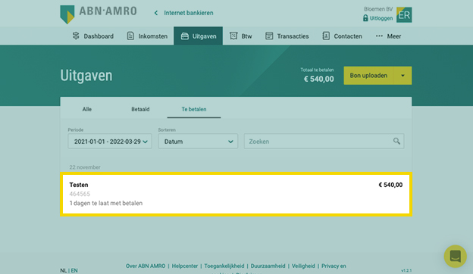
Task: Click the invoice number 464565
Action: click(x=80, y=194)
